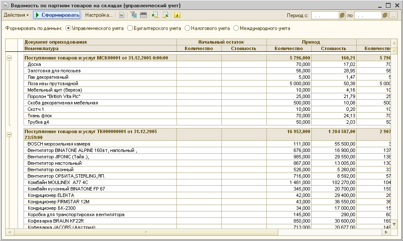Select Бухгалтерского учета radio option

point(154,28)
